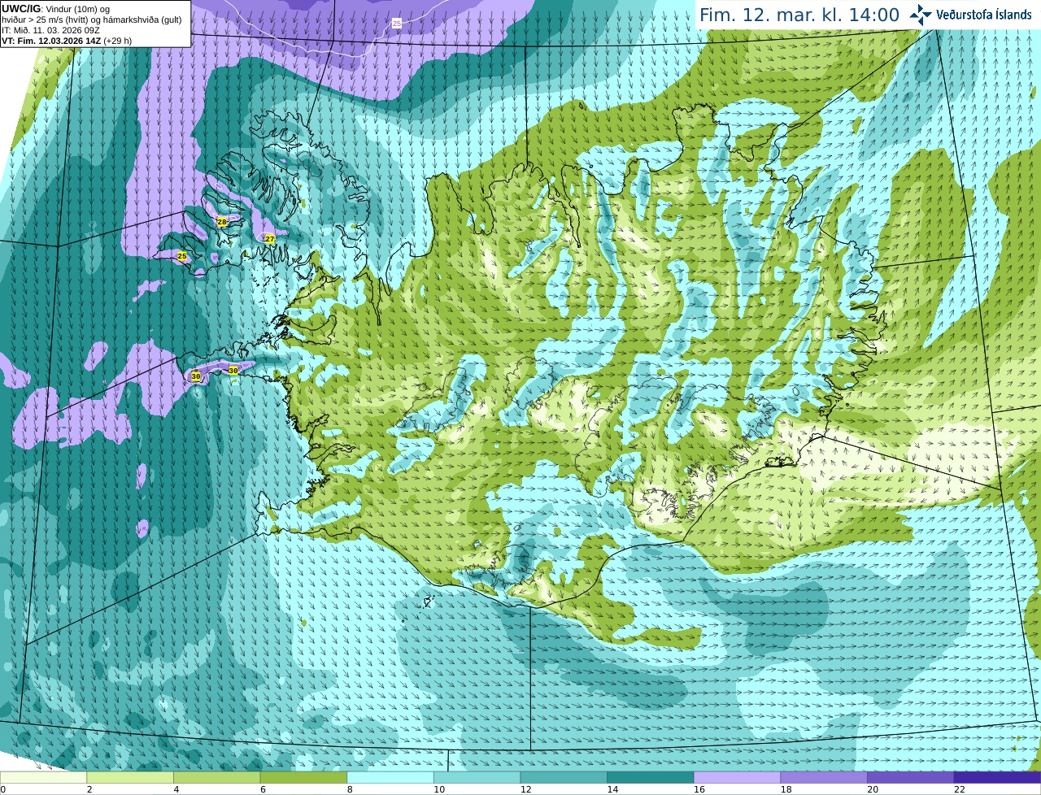This screenshot has width=1041, height=795.
Task: Click the 'IT: Mið. 11. 03. 2026 09Z' line
Action: pyautogui.click(x=50, y=30)
